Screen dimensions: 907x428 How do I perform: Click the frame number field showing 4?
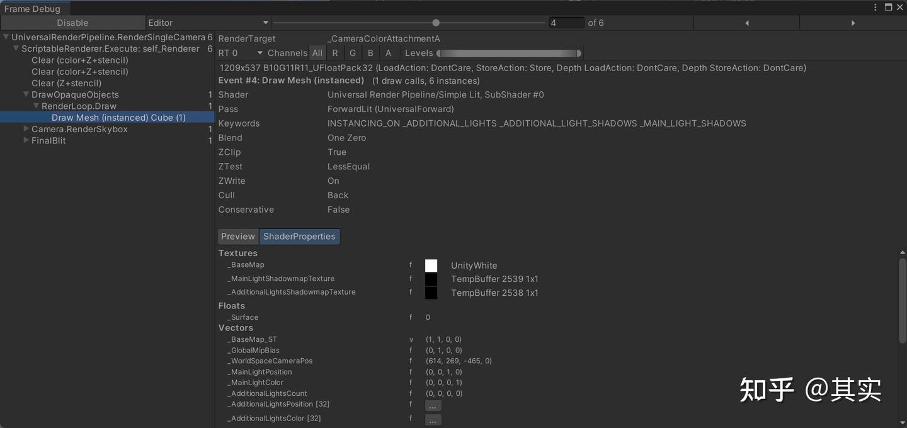pyautogui.click(x=566, y=23)
